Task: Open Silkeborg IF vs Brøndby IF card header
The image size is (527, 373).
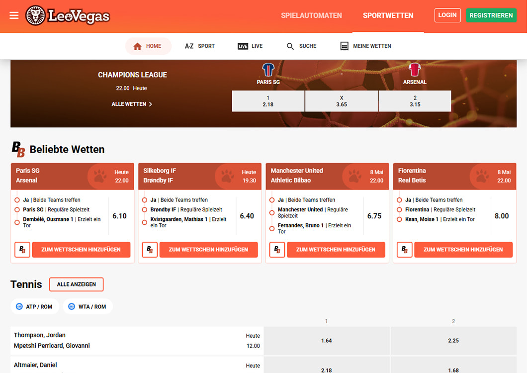Action: click(x=200, y=176)
